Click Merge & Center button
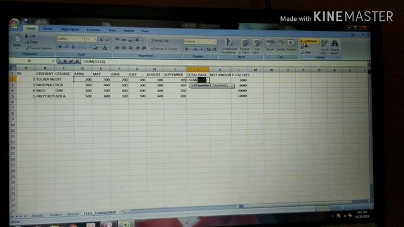404x227 pixels. 164,49
